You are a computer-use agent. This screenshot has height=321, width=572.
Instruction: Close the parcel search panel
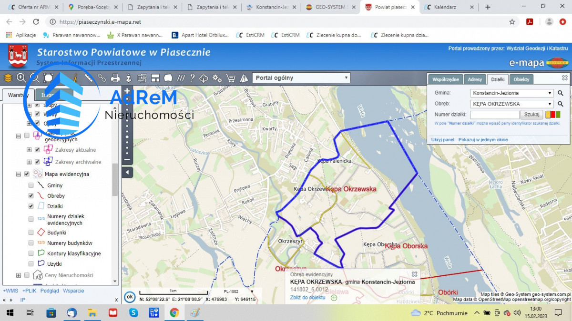pyautogui.click(x=565, y=78)
